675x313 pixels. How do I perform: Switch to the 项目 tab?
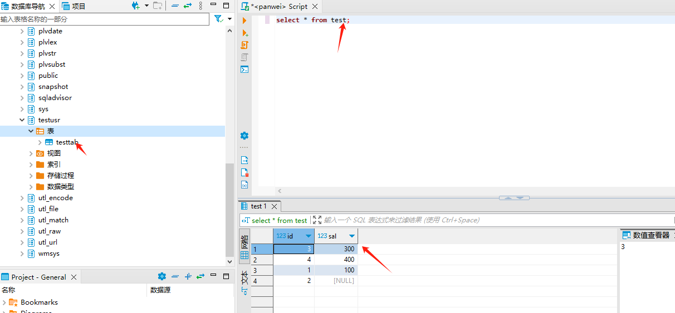pyautogui.click(x=74, y=6)
